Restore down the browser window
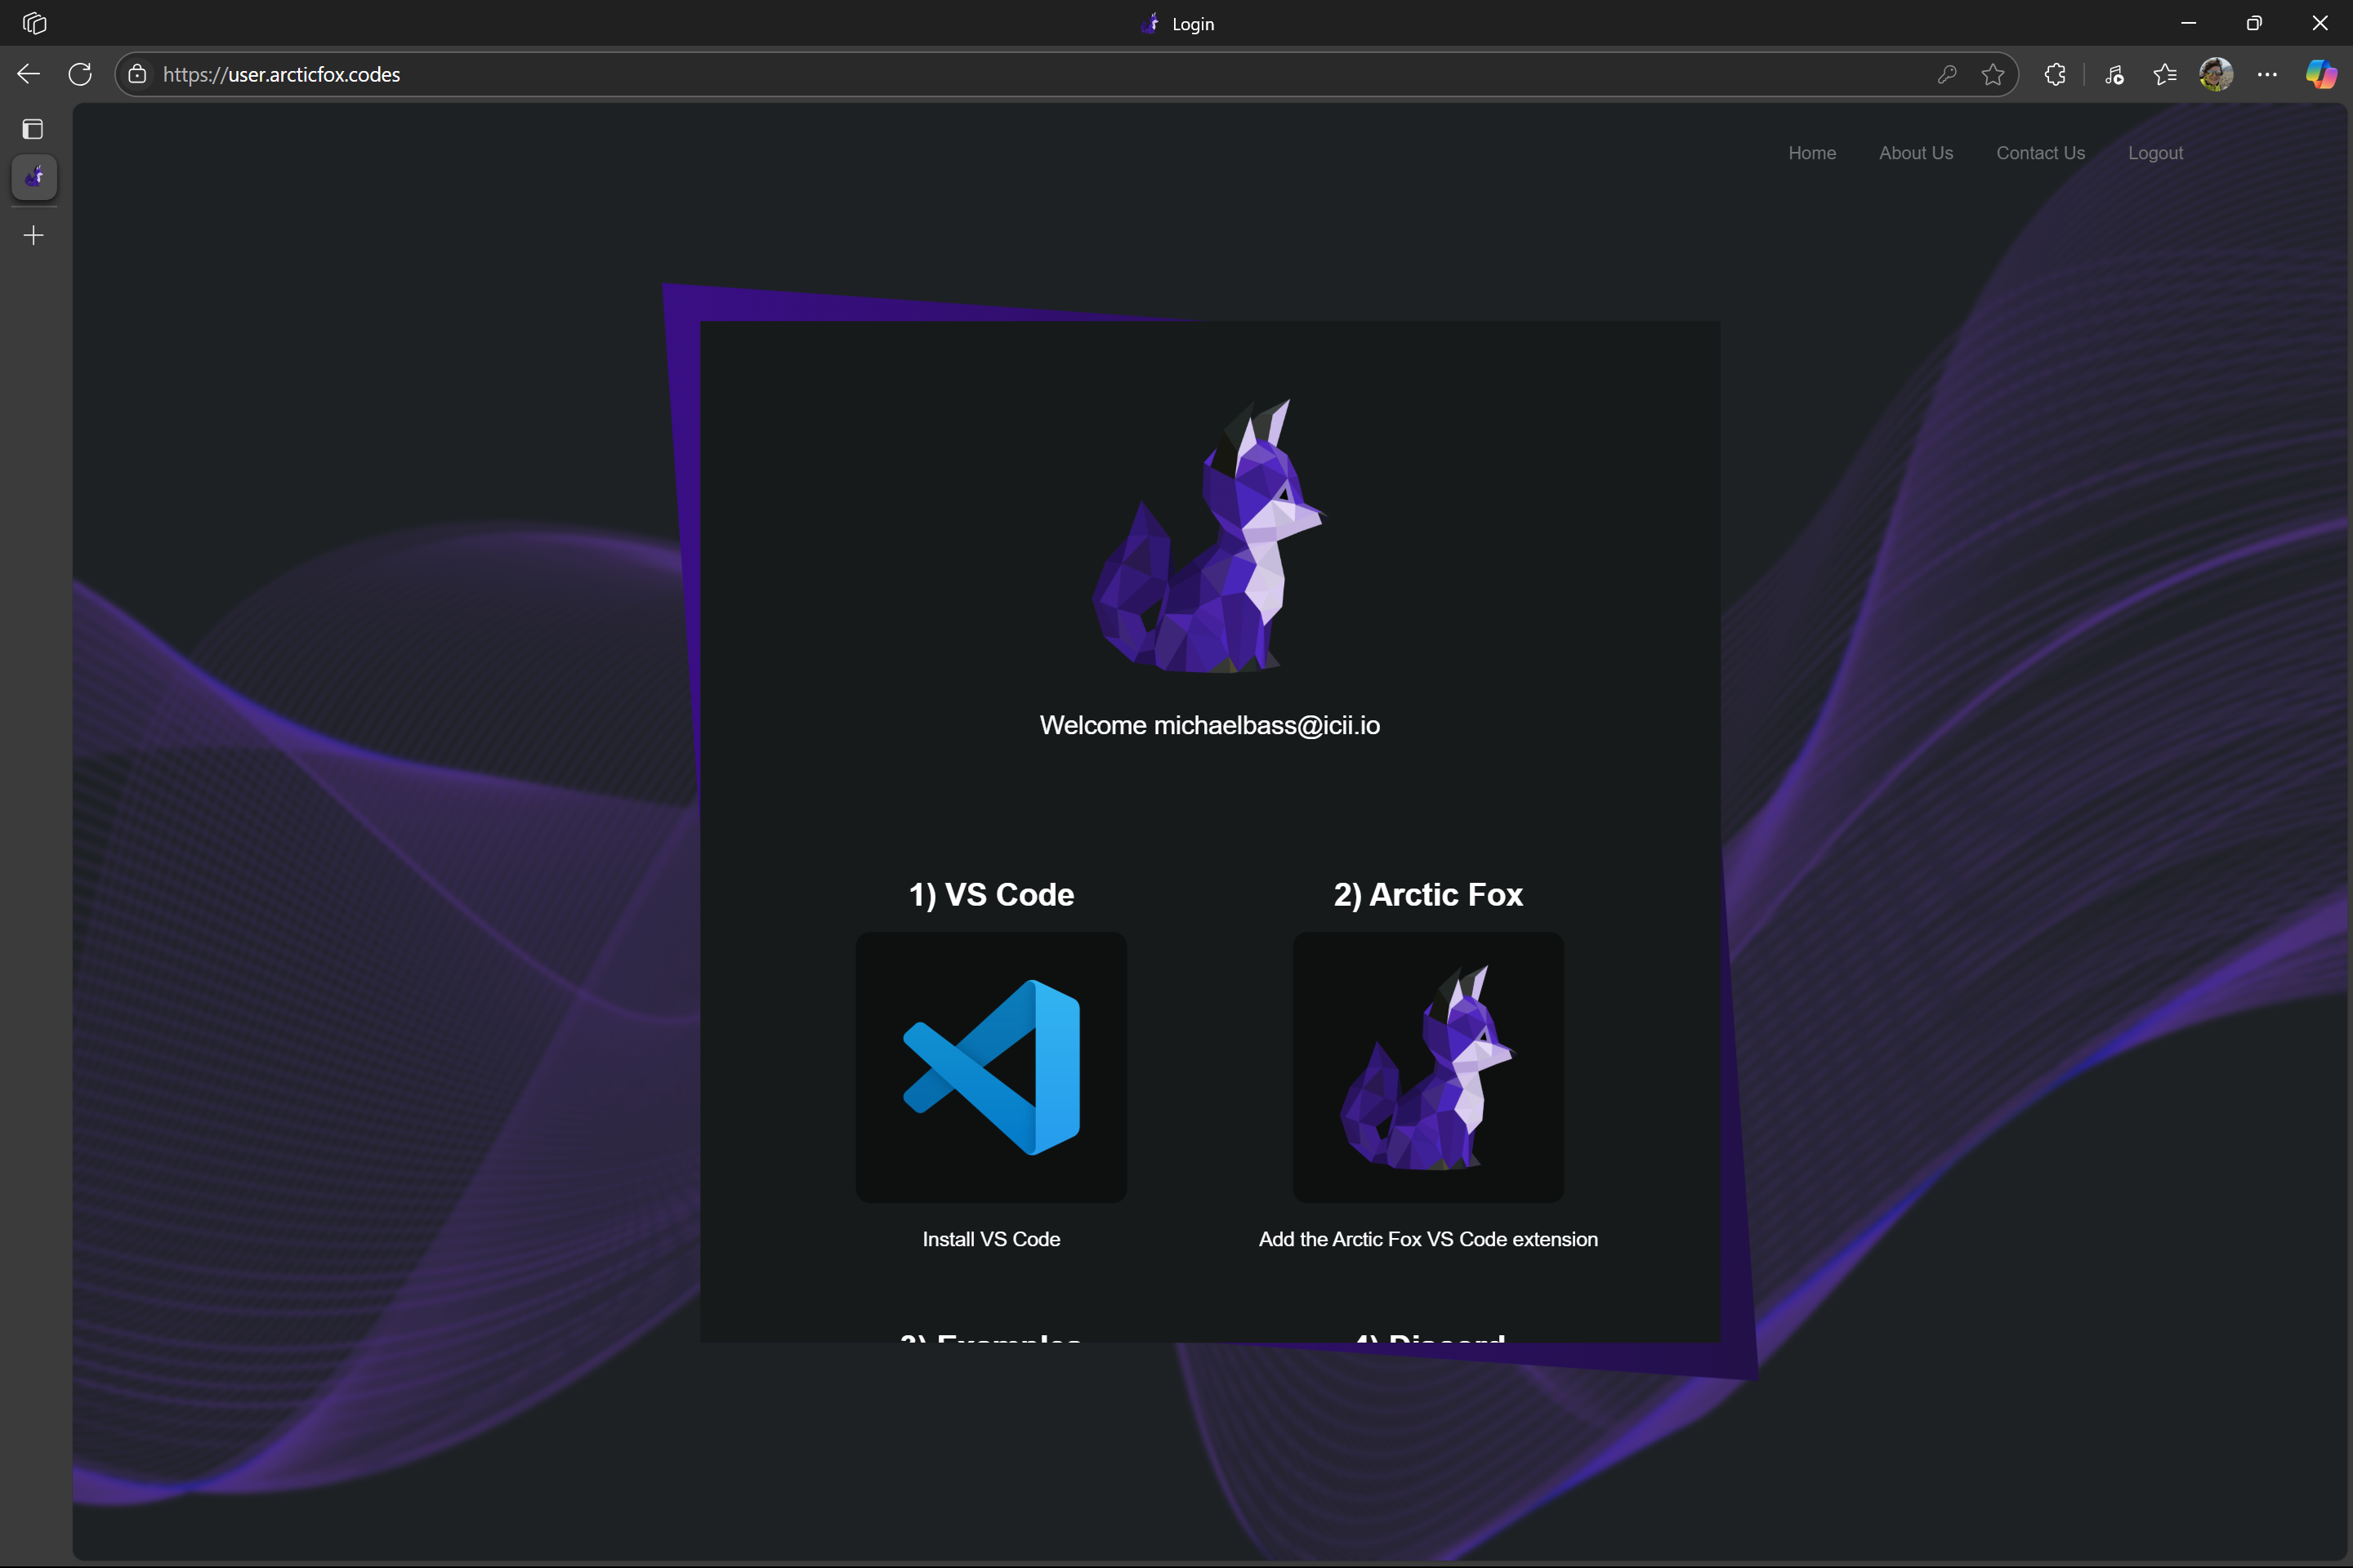 point(2254,23)
